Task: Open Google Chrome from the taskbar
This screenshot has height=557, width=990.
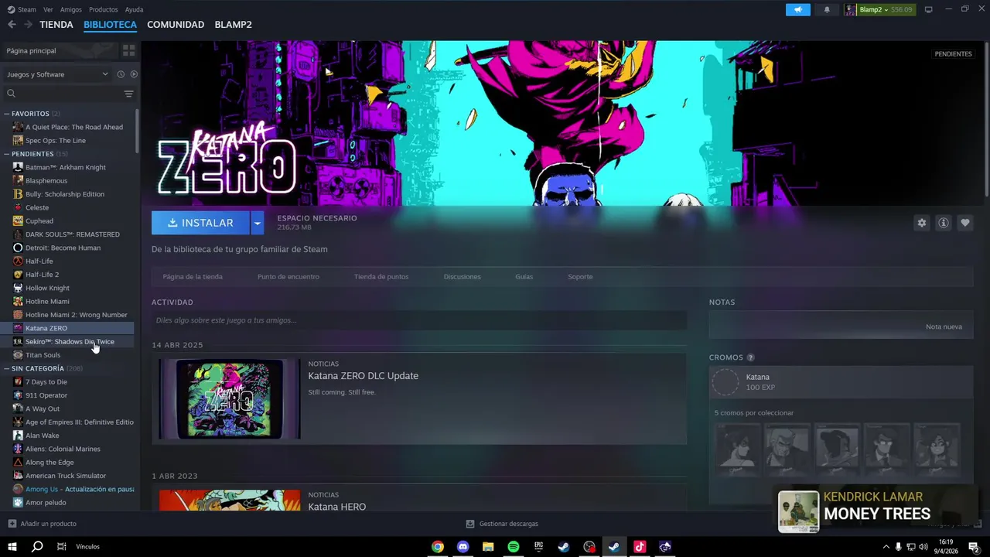Action: [x=438, y=547]
